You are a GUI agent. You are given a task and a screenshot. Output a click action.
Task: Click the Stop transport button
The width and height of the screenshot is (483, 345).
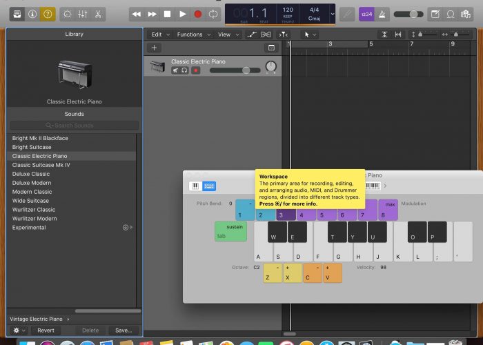[167, 14]
